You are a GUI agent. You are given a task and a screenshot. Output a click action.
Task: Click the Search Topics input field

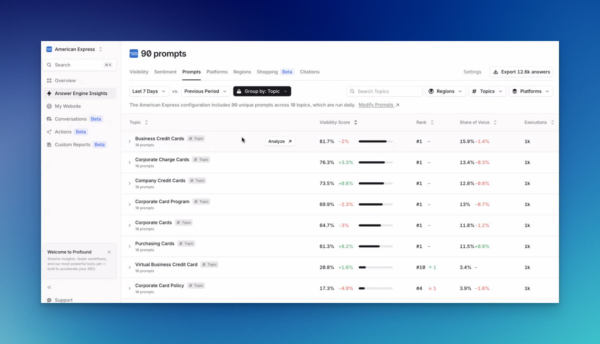(x=385, y=92)
